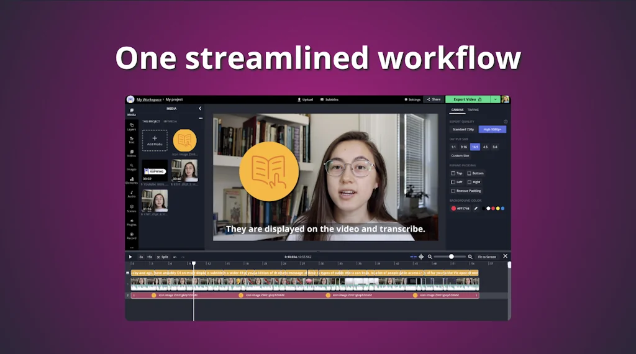Click the Split scissors tool
Image resolution: width=636 pixels, height=354 pixels.
[162, 256]
